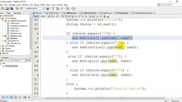Start macro recording with red circle icon
The image size is (182, 102).
97,16
